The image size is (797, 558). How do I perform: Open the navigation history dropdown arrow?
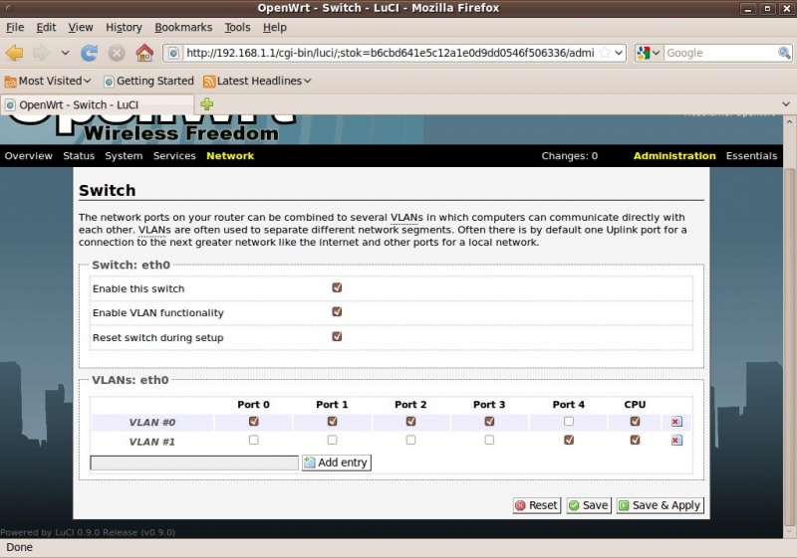point(65,53)
